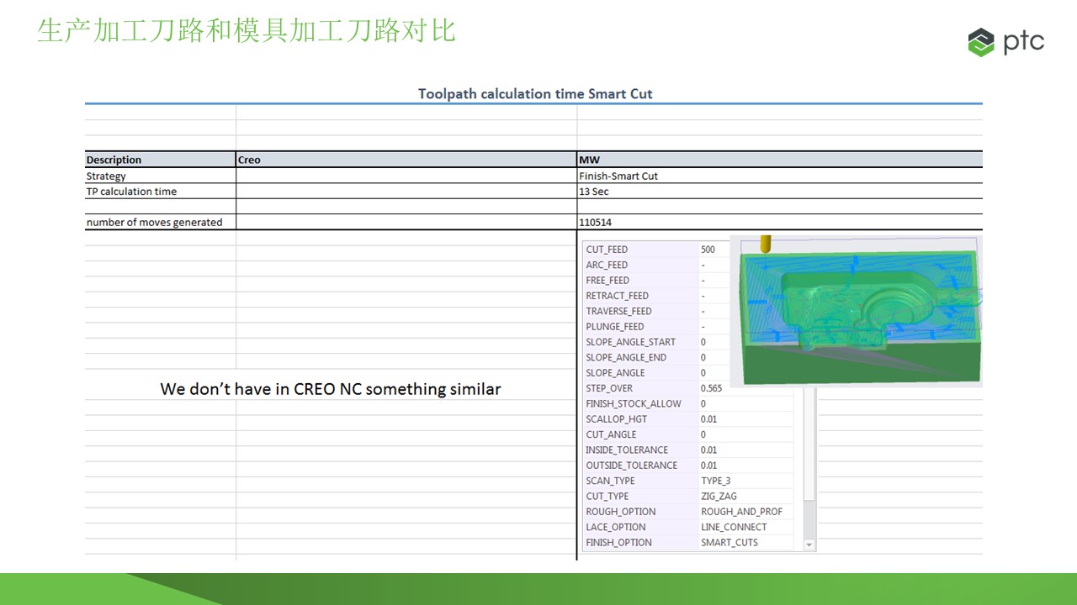Viewport: 1077px width, 605px height.
Task: Click the yellow cutter tool in the preview
Action: coord(766,244)
